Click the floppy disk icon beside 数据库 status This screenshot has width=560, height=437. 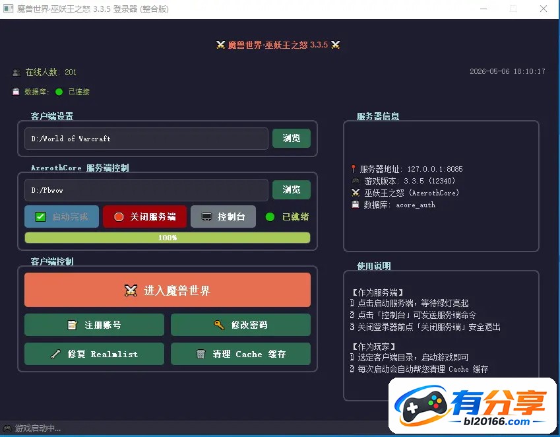point(16,92)
